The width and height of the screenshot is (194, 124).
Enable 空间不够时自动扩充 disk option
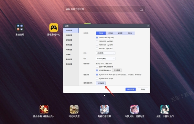click(97, 67)
